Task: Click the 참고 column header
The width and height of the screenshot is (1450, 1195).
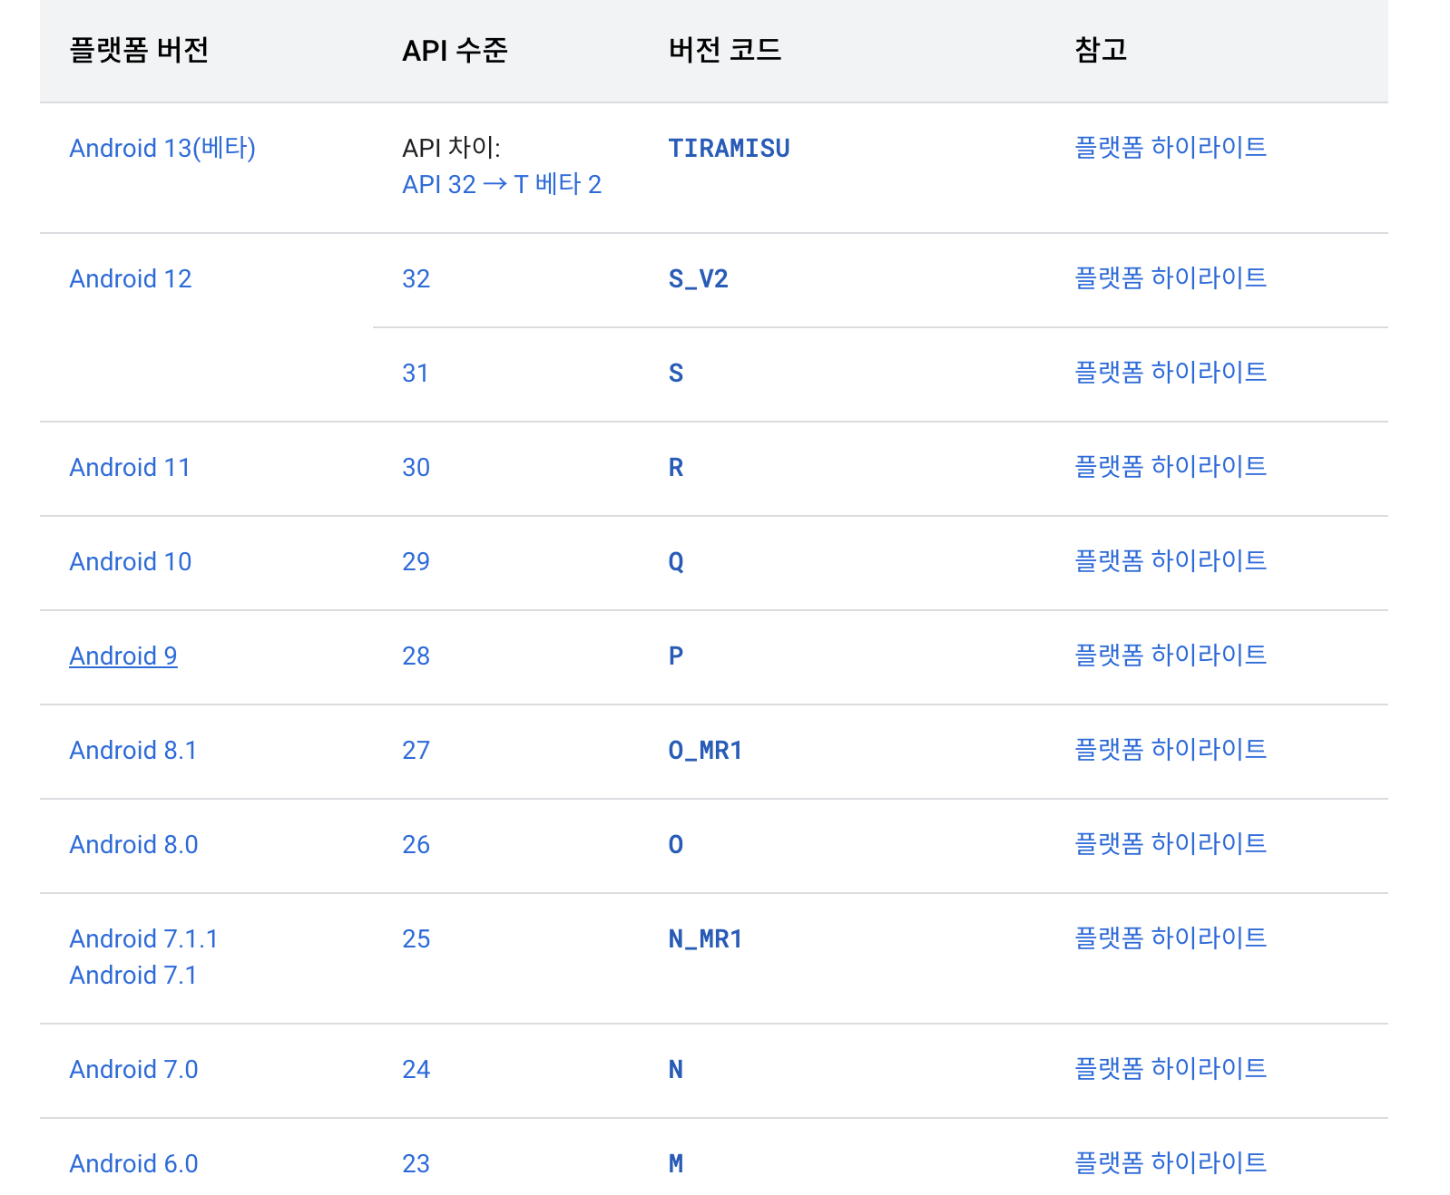Action: [x=1102, y=50]
